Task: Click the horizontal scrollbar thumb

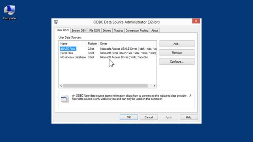Action: pyautogui.click(x=106, y=86)
